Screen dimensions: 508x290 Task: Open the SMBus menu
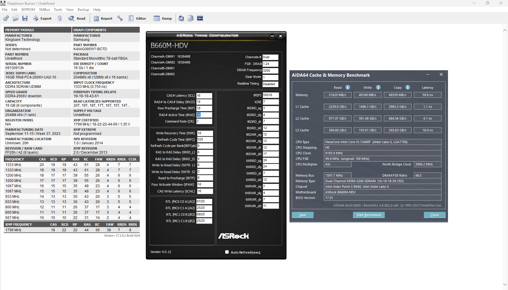click(44, 10)
